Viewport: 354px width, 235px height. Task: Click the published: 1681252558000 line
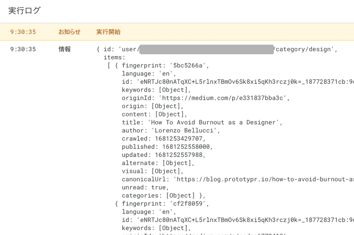[x=167, y=147]
